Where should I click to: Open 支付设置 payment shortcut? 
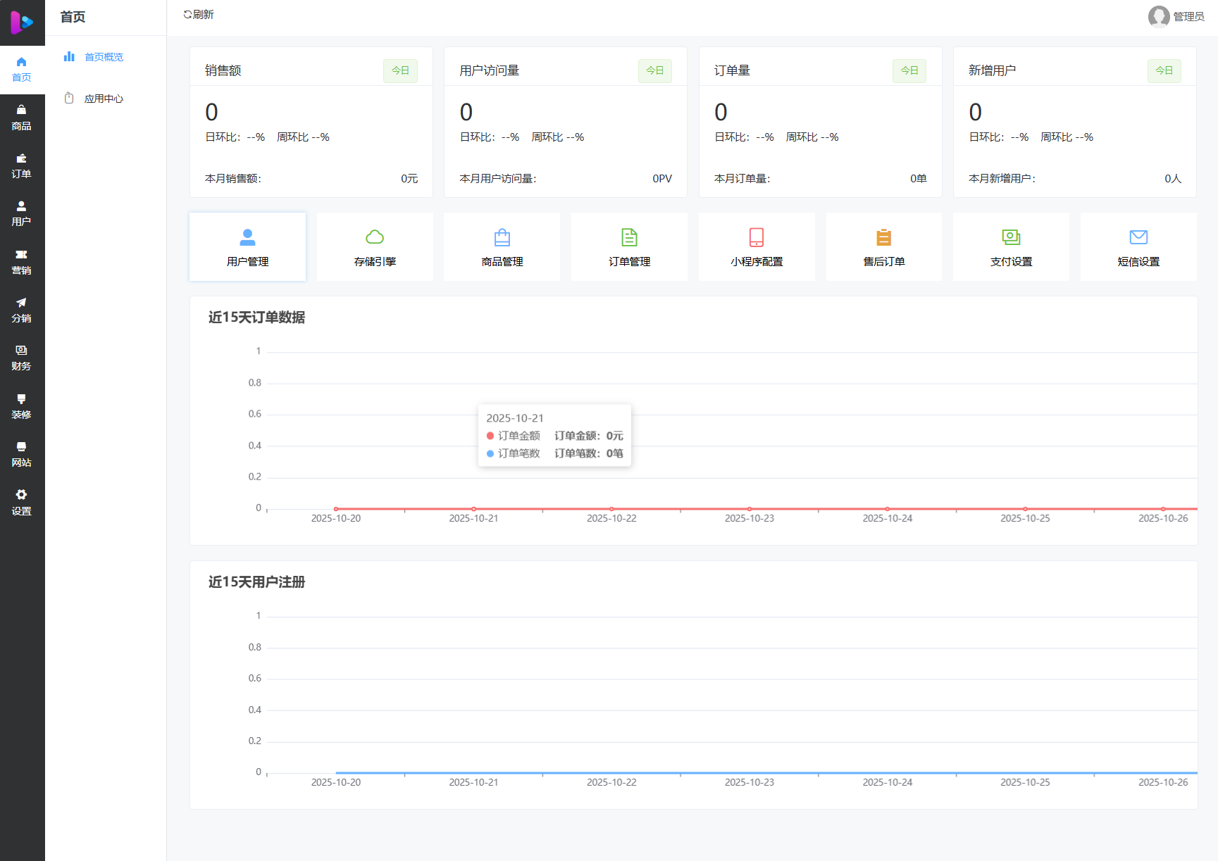(1011, 247)
